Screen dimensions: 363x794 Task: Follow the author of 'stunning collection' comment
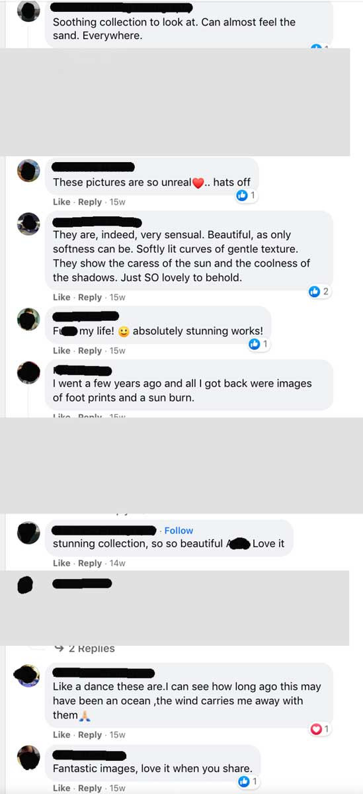(179, 531)
